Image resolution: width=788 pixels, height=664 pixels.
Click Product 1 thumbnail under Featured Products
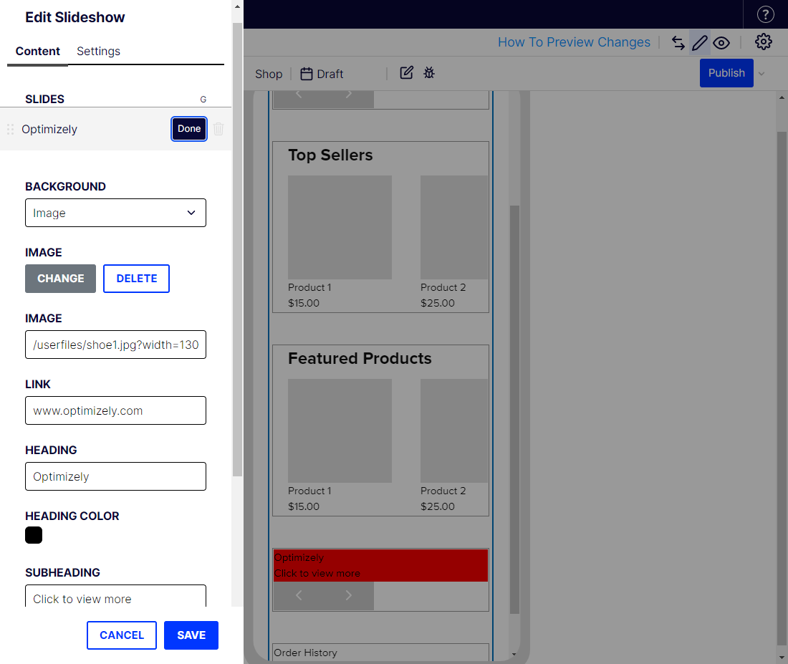coord(340,430)
